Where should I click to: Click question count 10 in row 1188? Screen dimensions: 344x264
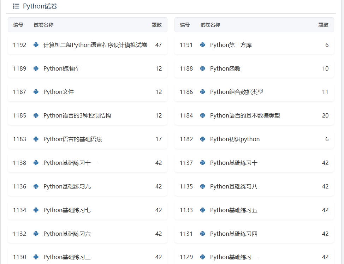[325, 68]
